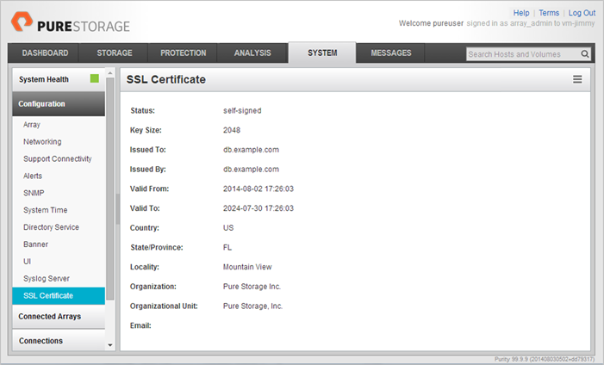
Task: Click the Log Out link
Action: [582, 13]
